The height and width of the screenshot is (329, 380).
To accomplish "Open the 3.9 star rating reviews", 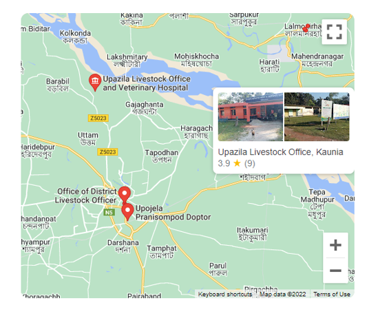I will [x=237, y=163].
